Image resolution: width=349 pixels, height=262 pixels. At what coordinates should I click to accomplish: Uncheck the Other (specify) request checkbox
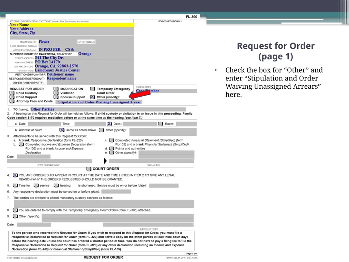pyautogui.click(x=93, y=97)
